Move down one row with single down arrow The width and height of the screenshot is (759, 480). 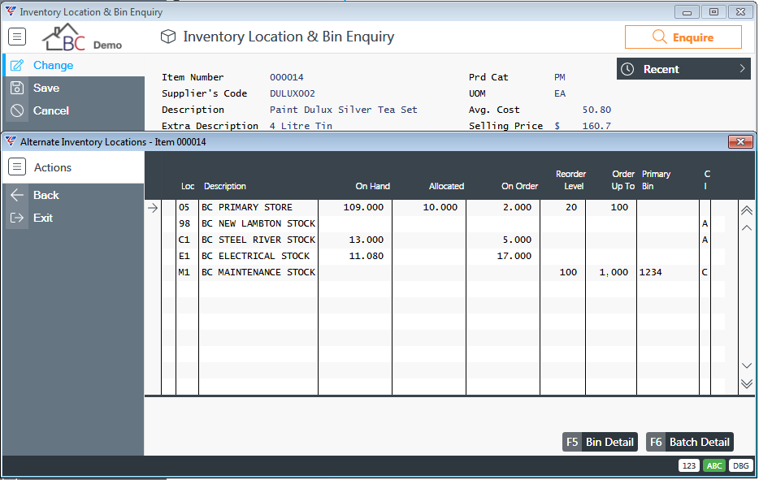click(747, 365)
